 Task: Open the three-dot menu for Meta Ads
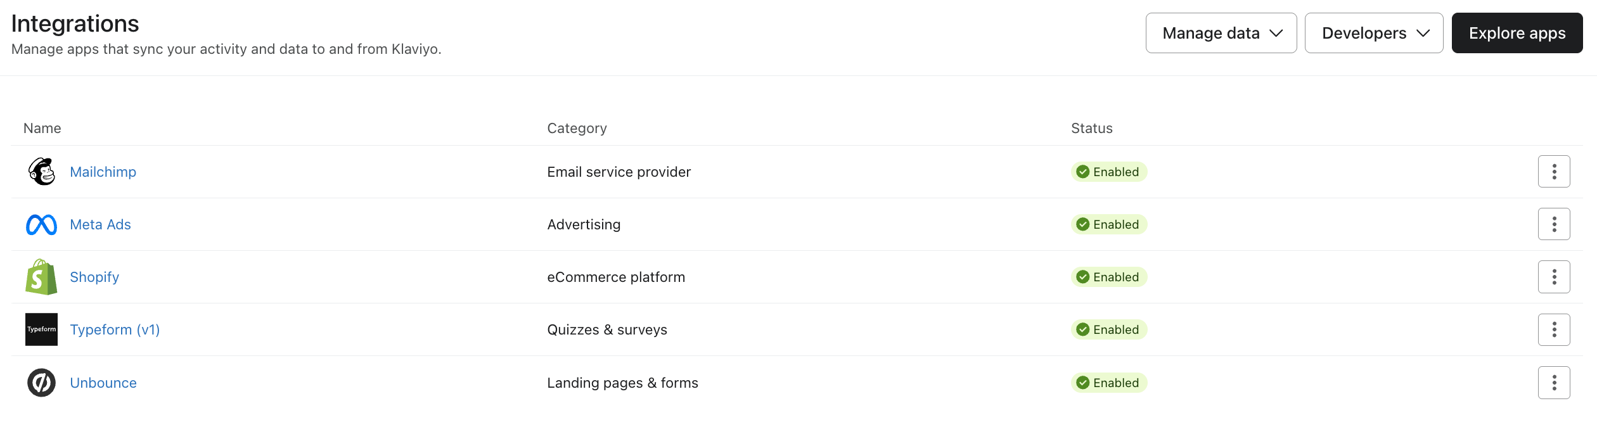pos(1553,224)
